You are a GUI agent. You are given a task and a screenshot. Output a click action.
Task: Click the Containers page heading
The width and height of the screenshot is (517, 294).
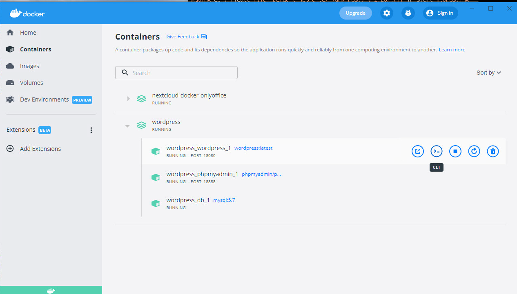pos(138,37)
